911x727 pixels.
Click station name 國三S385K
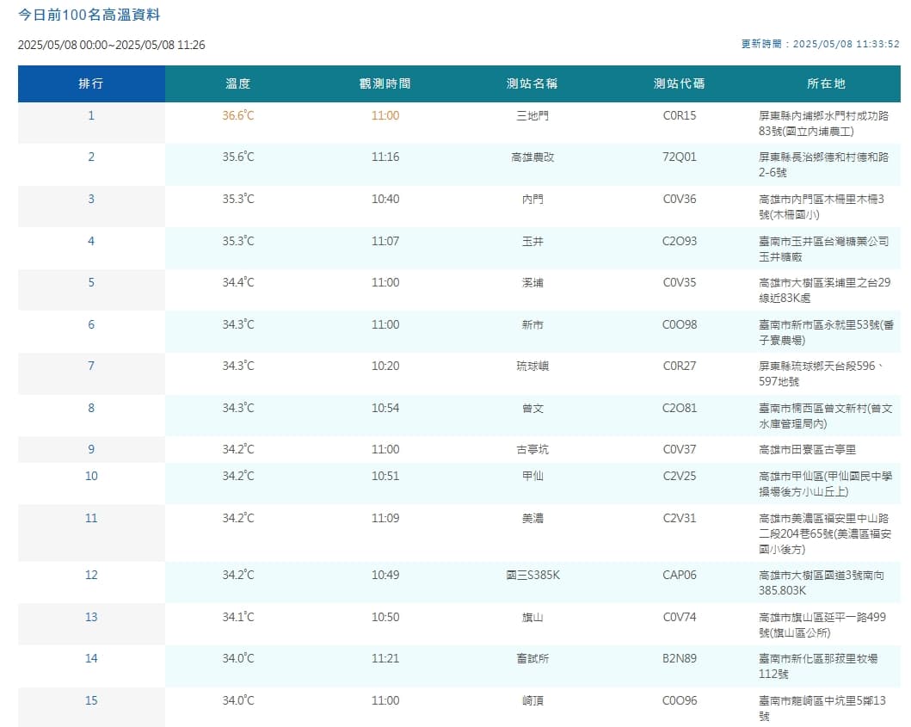pyautogui.click(x=532, y=576)
